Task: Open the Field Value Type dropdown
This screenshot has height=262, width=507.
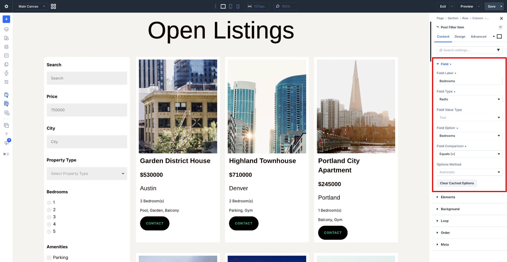Action: 470,117
